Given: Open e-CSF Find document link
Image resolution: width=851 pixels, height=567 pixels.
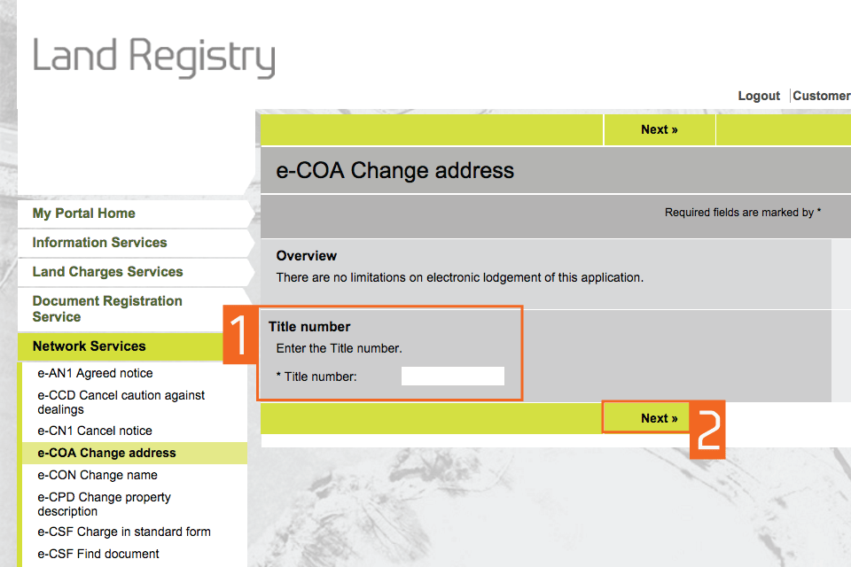Looking at the screenshot, I should pos(98,554).
